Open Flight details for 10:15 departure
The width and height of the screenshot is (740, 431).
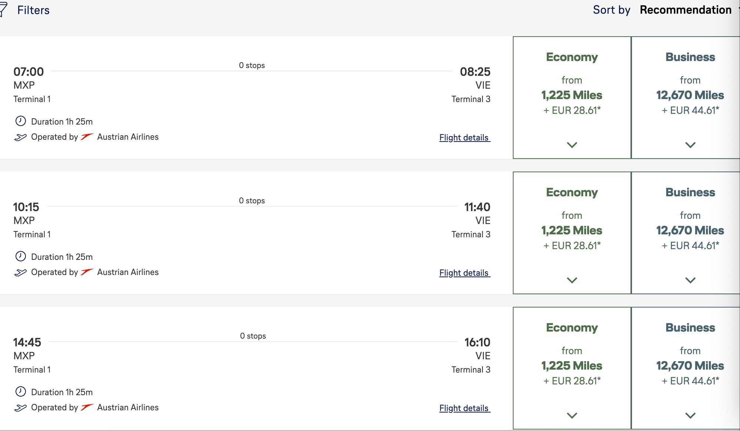(465, 273)
